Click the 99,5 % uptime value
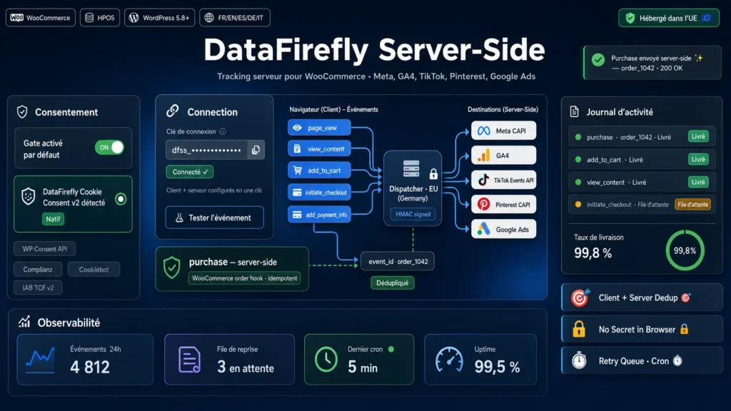Screen dimensions: 731x411 point(497,367)
